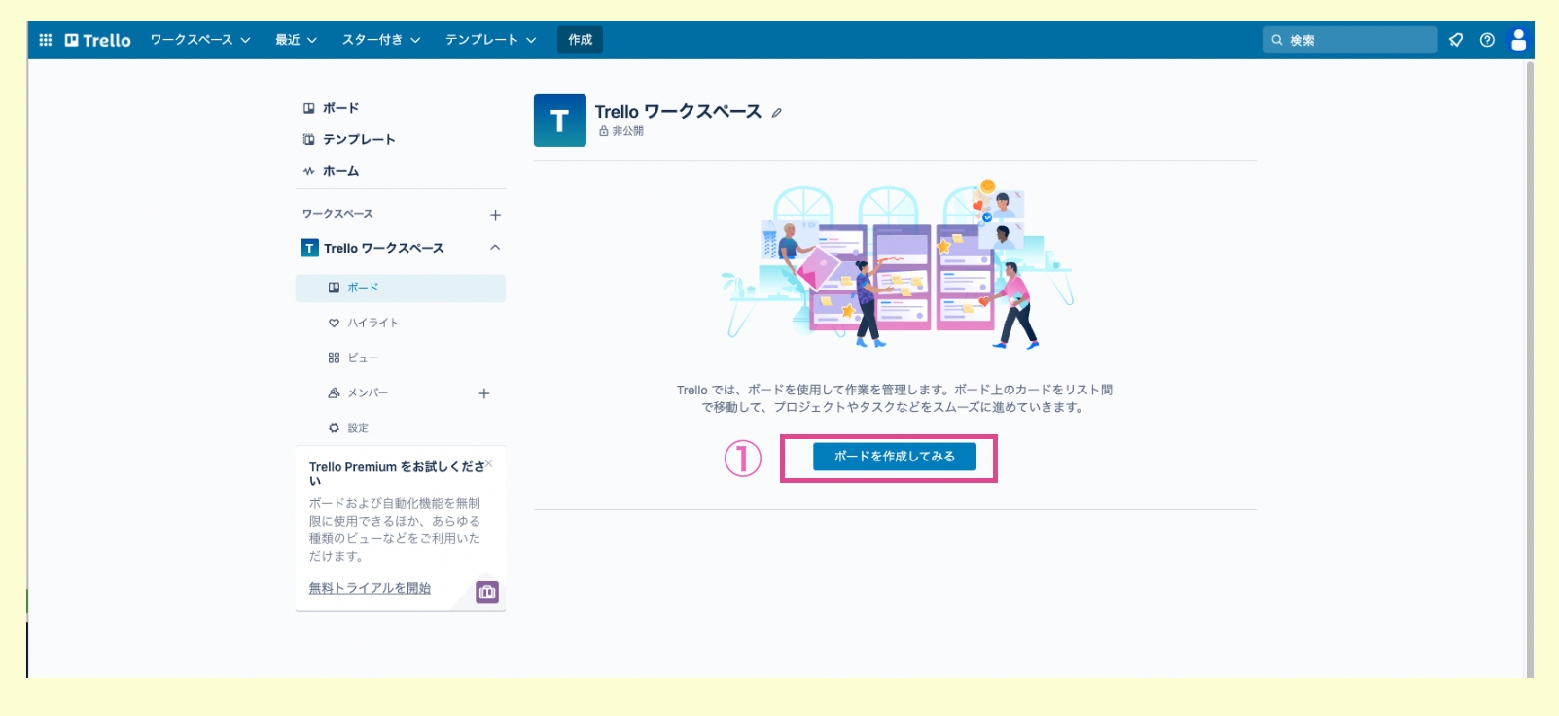Click the blue T workspace avatar
The image size is (1559, 716).
[560, 120]
